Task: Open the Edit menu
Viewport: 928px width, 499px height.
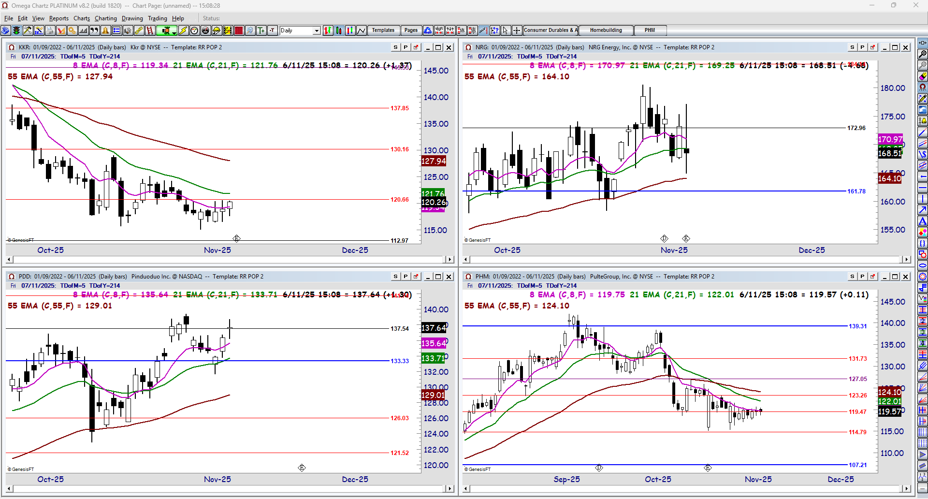Action: click(x=23, y=18)
